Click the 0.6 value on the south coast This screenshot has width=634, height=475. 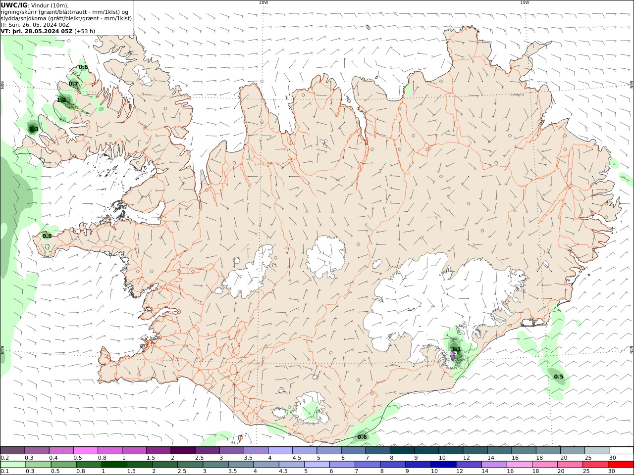pyautogui.click(x=362, y=437)
